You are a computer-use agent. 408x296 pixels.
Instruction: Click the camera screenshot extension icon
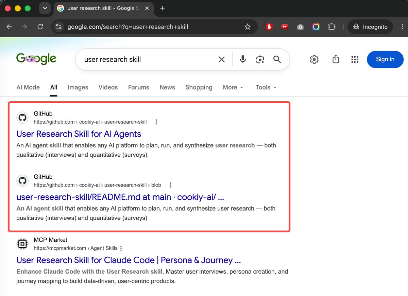tap(300, 27)
